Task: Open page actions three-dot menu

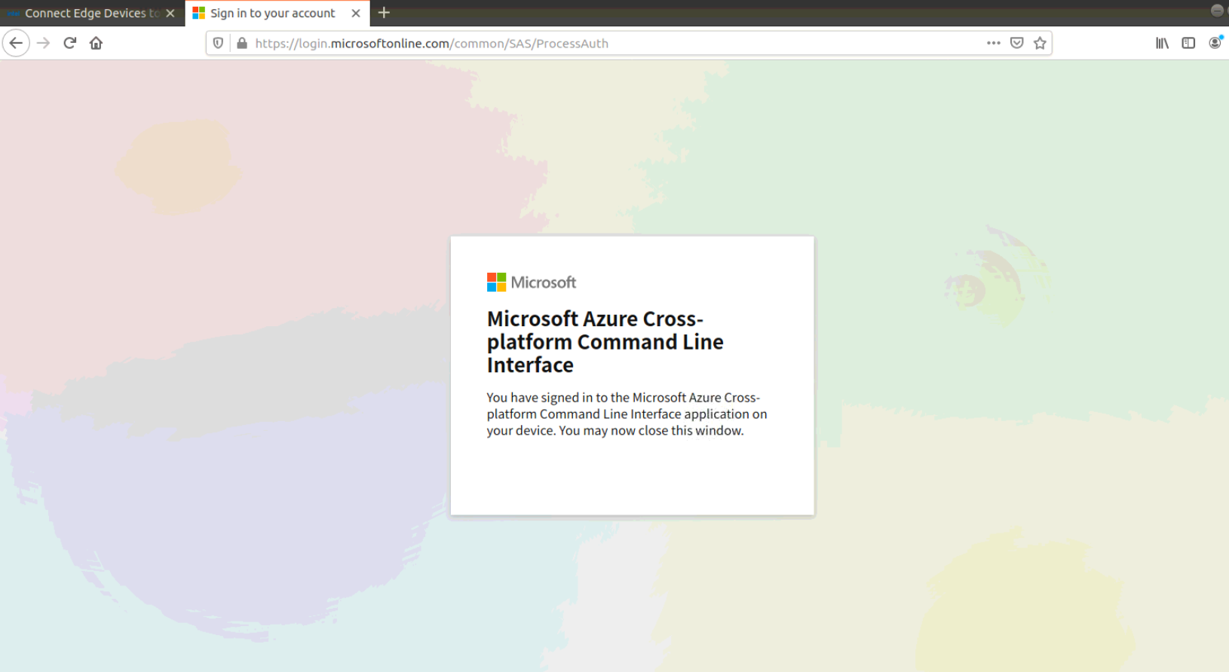Action: coord(994,43)
